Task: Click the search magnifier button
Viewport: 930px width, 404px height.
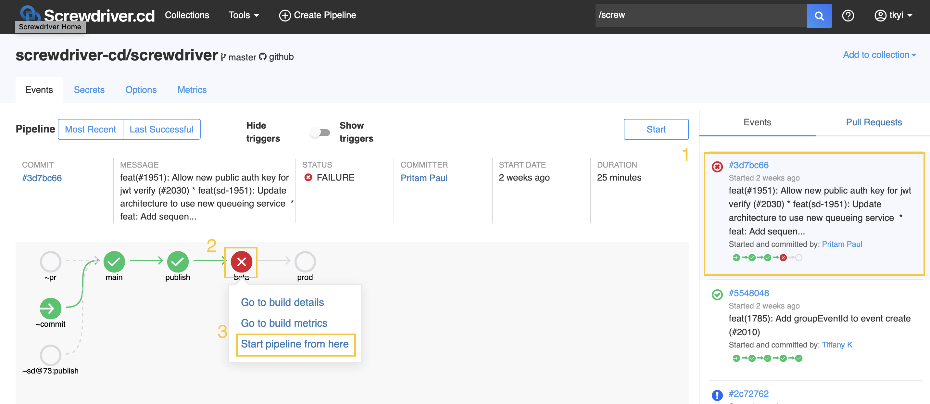Action: click(x=819, y=16)
